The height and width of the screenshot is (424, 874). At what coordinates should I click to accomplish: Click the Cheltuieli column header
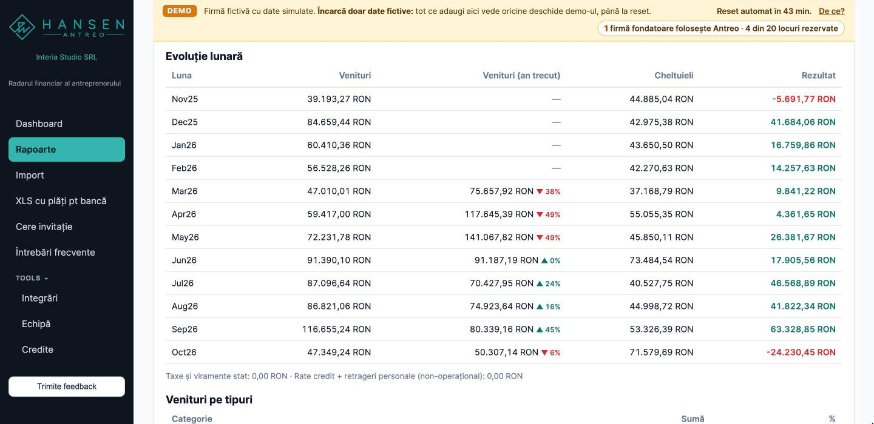tap(674, 76)
